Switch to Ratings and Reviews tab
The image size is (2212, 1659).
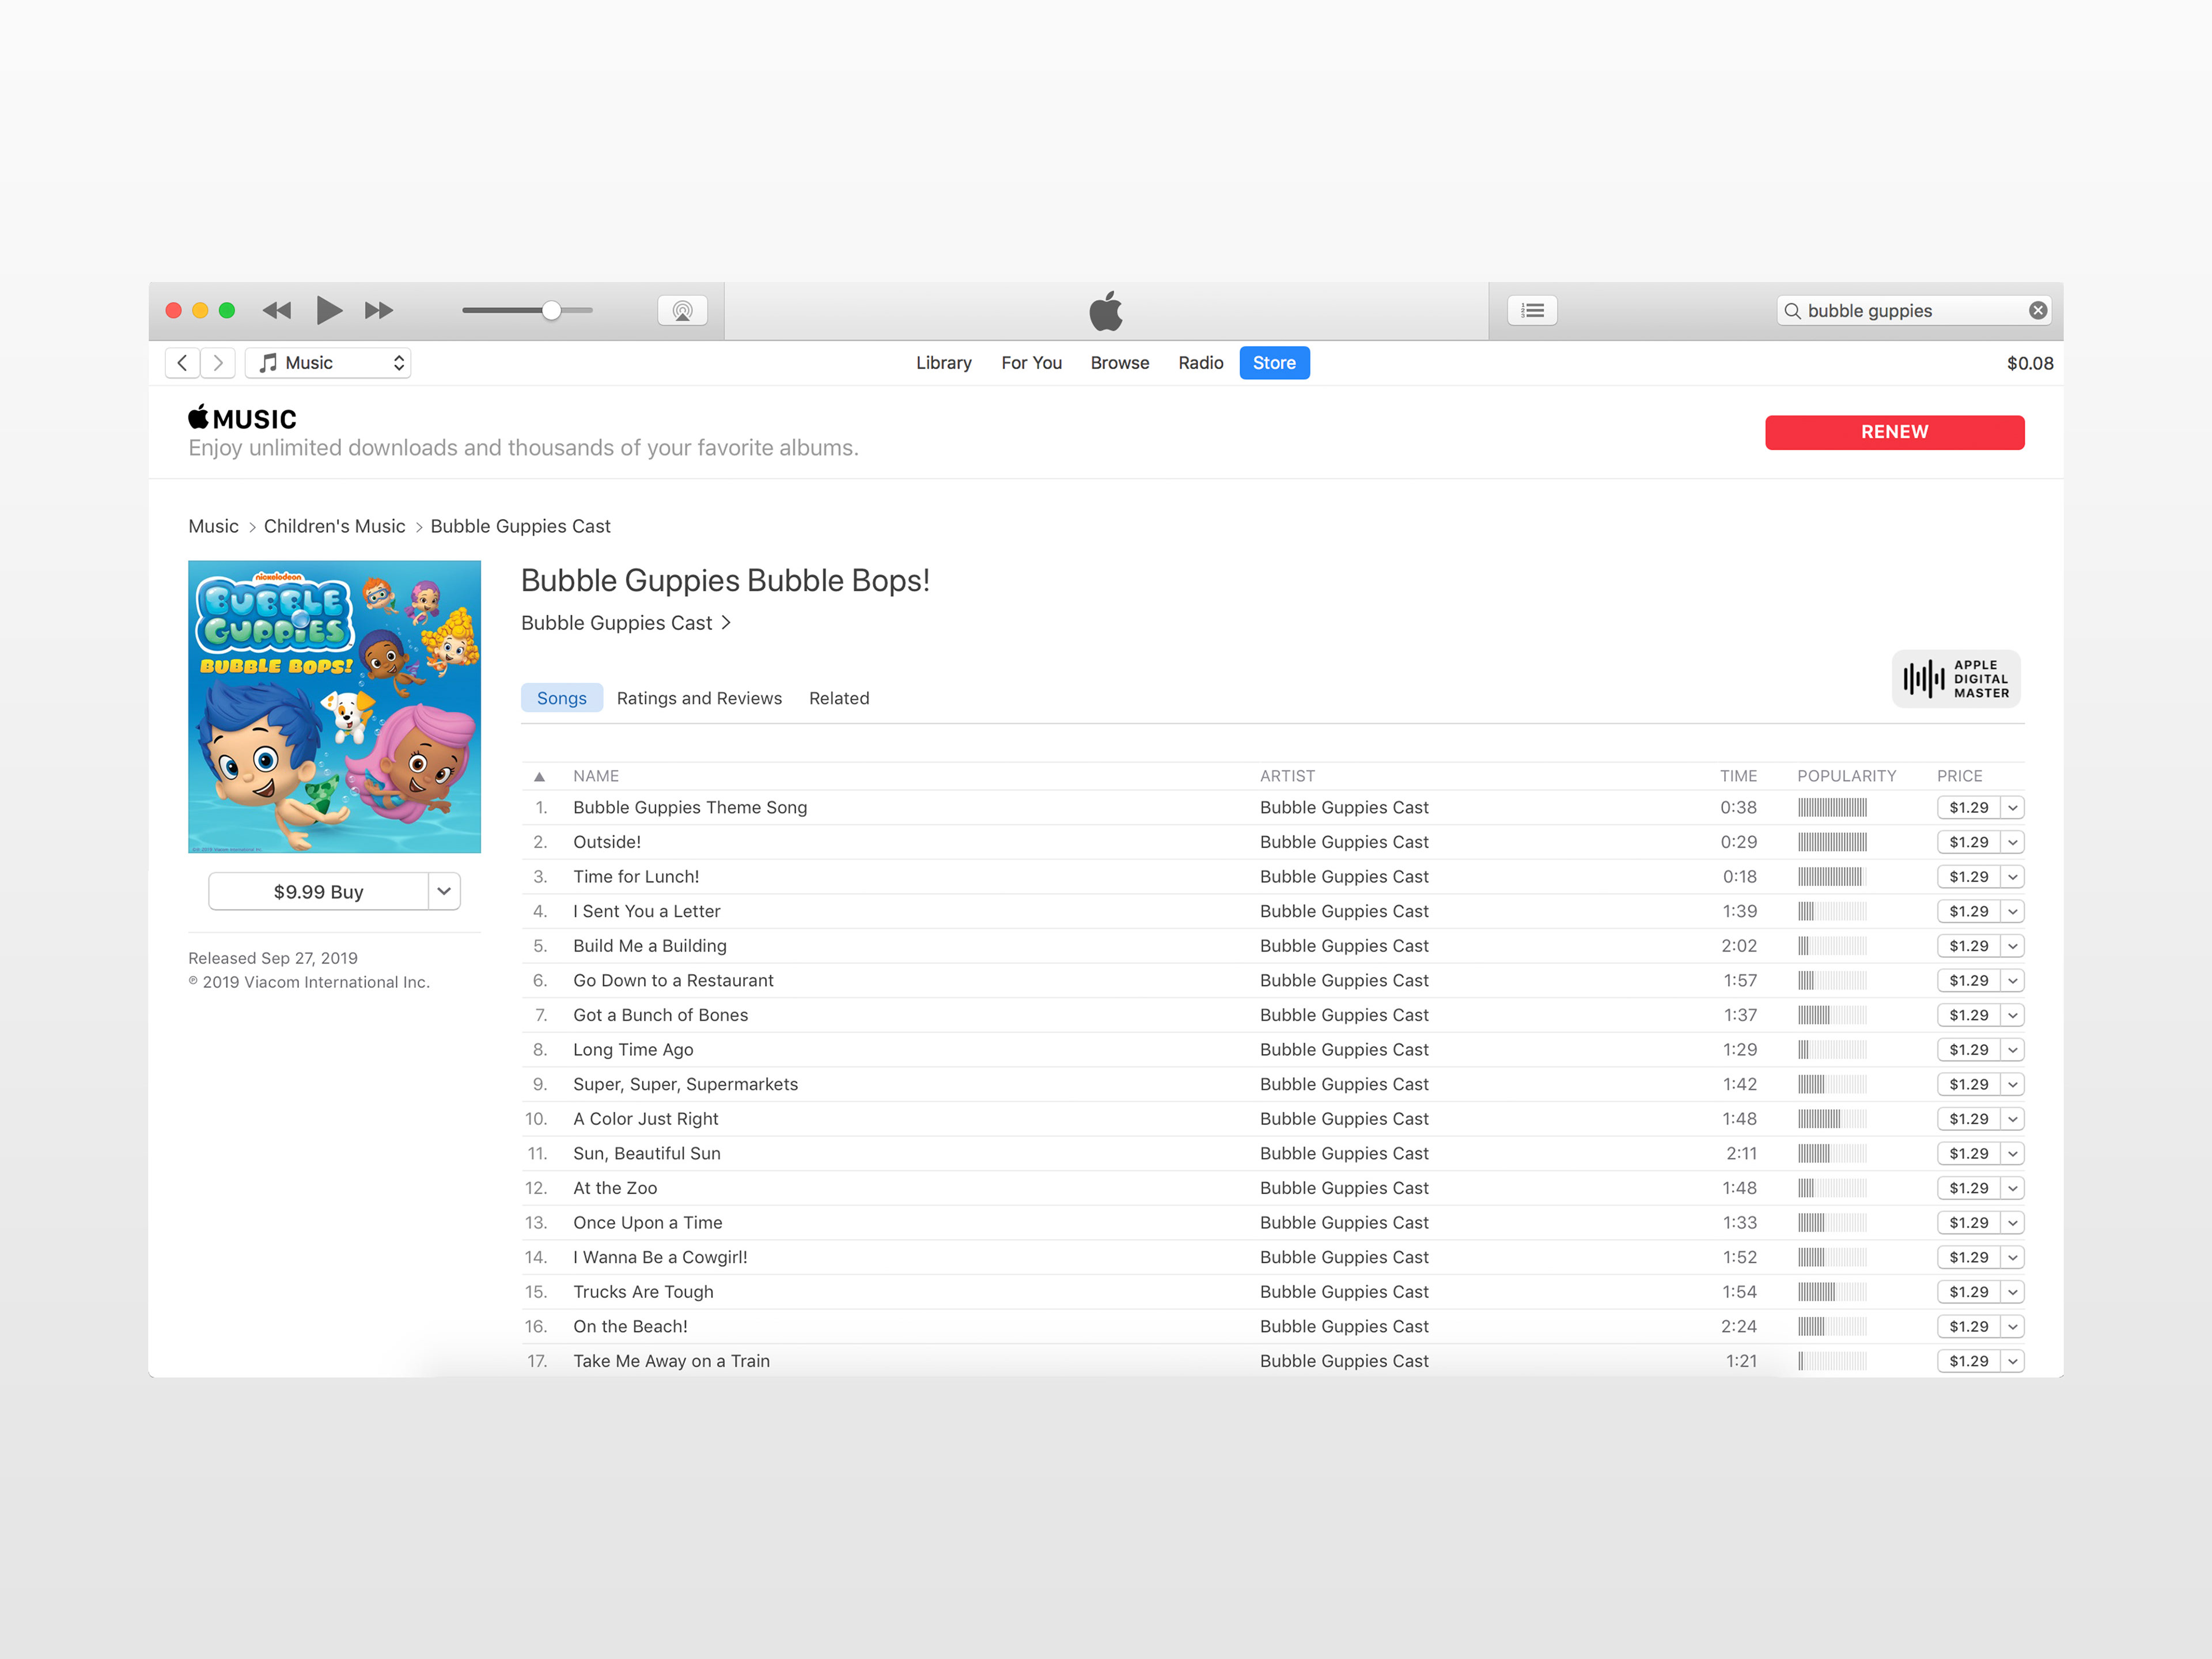(x=699, y=698)
